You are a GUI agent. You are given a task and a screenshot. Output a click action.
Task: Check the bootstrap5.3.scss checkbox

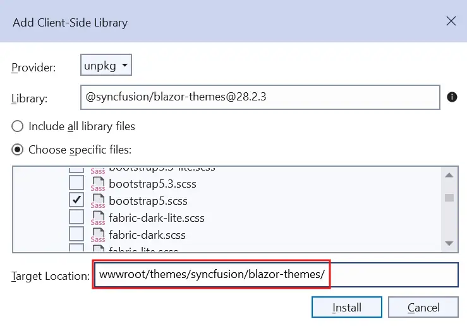pos(76,184)
